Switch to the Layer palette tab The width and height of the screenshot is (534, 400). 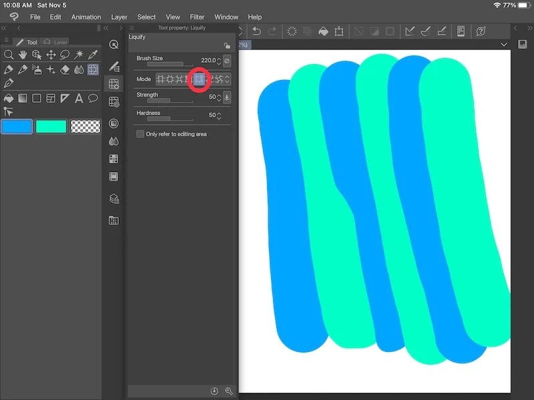(x=59, y=41)
